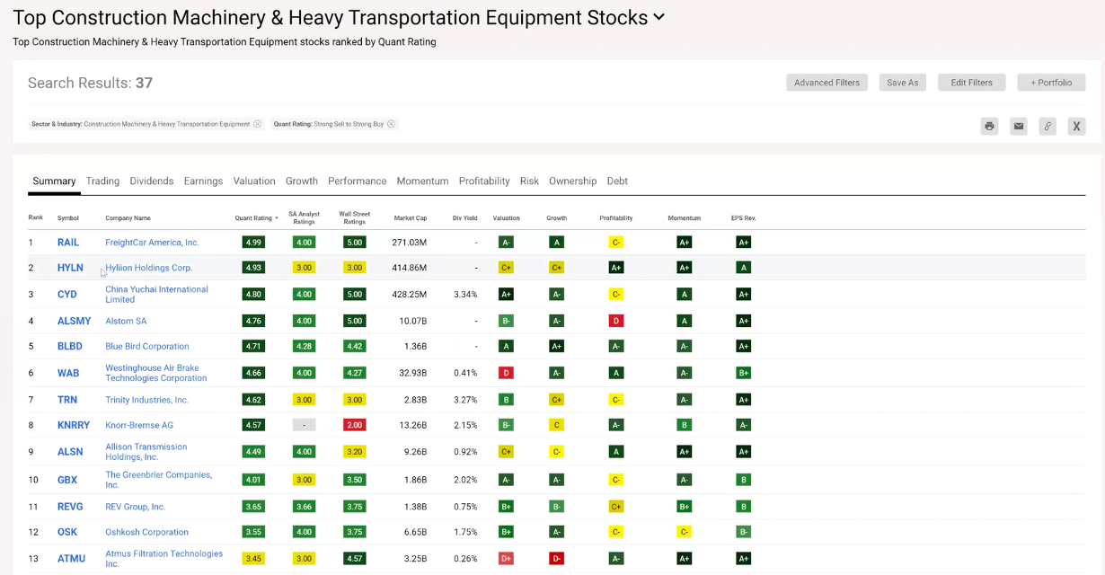This screenshot has width=1105, height=575.
Task: Select the Summary tab
Action: coord(54,181)
